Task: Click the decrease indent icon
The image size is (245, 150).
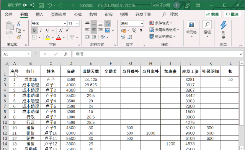Action: (x=87, y=37)
